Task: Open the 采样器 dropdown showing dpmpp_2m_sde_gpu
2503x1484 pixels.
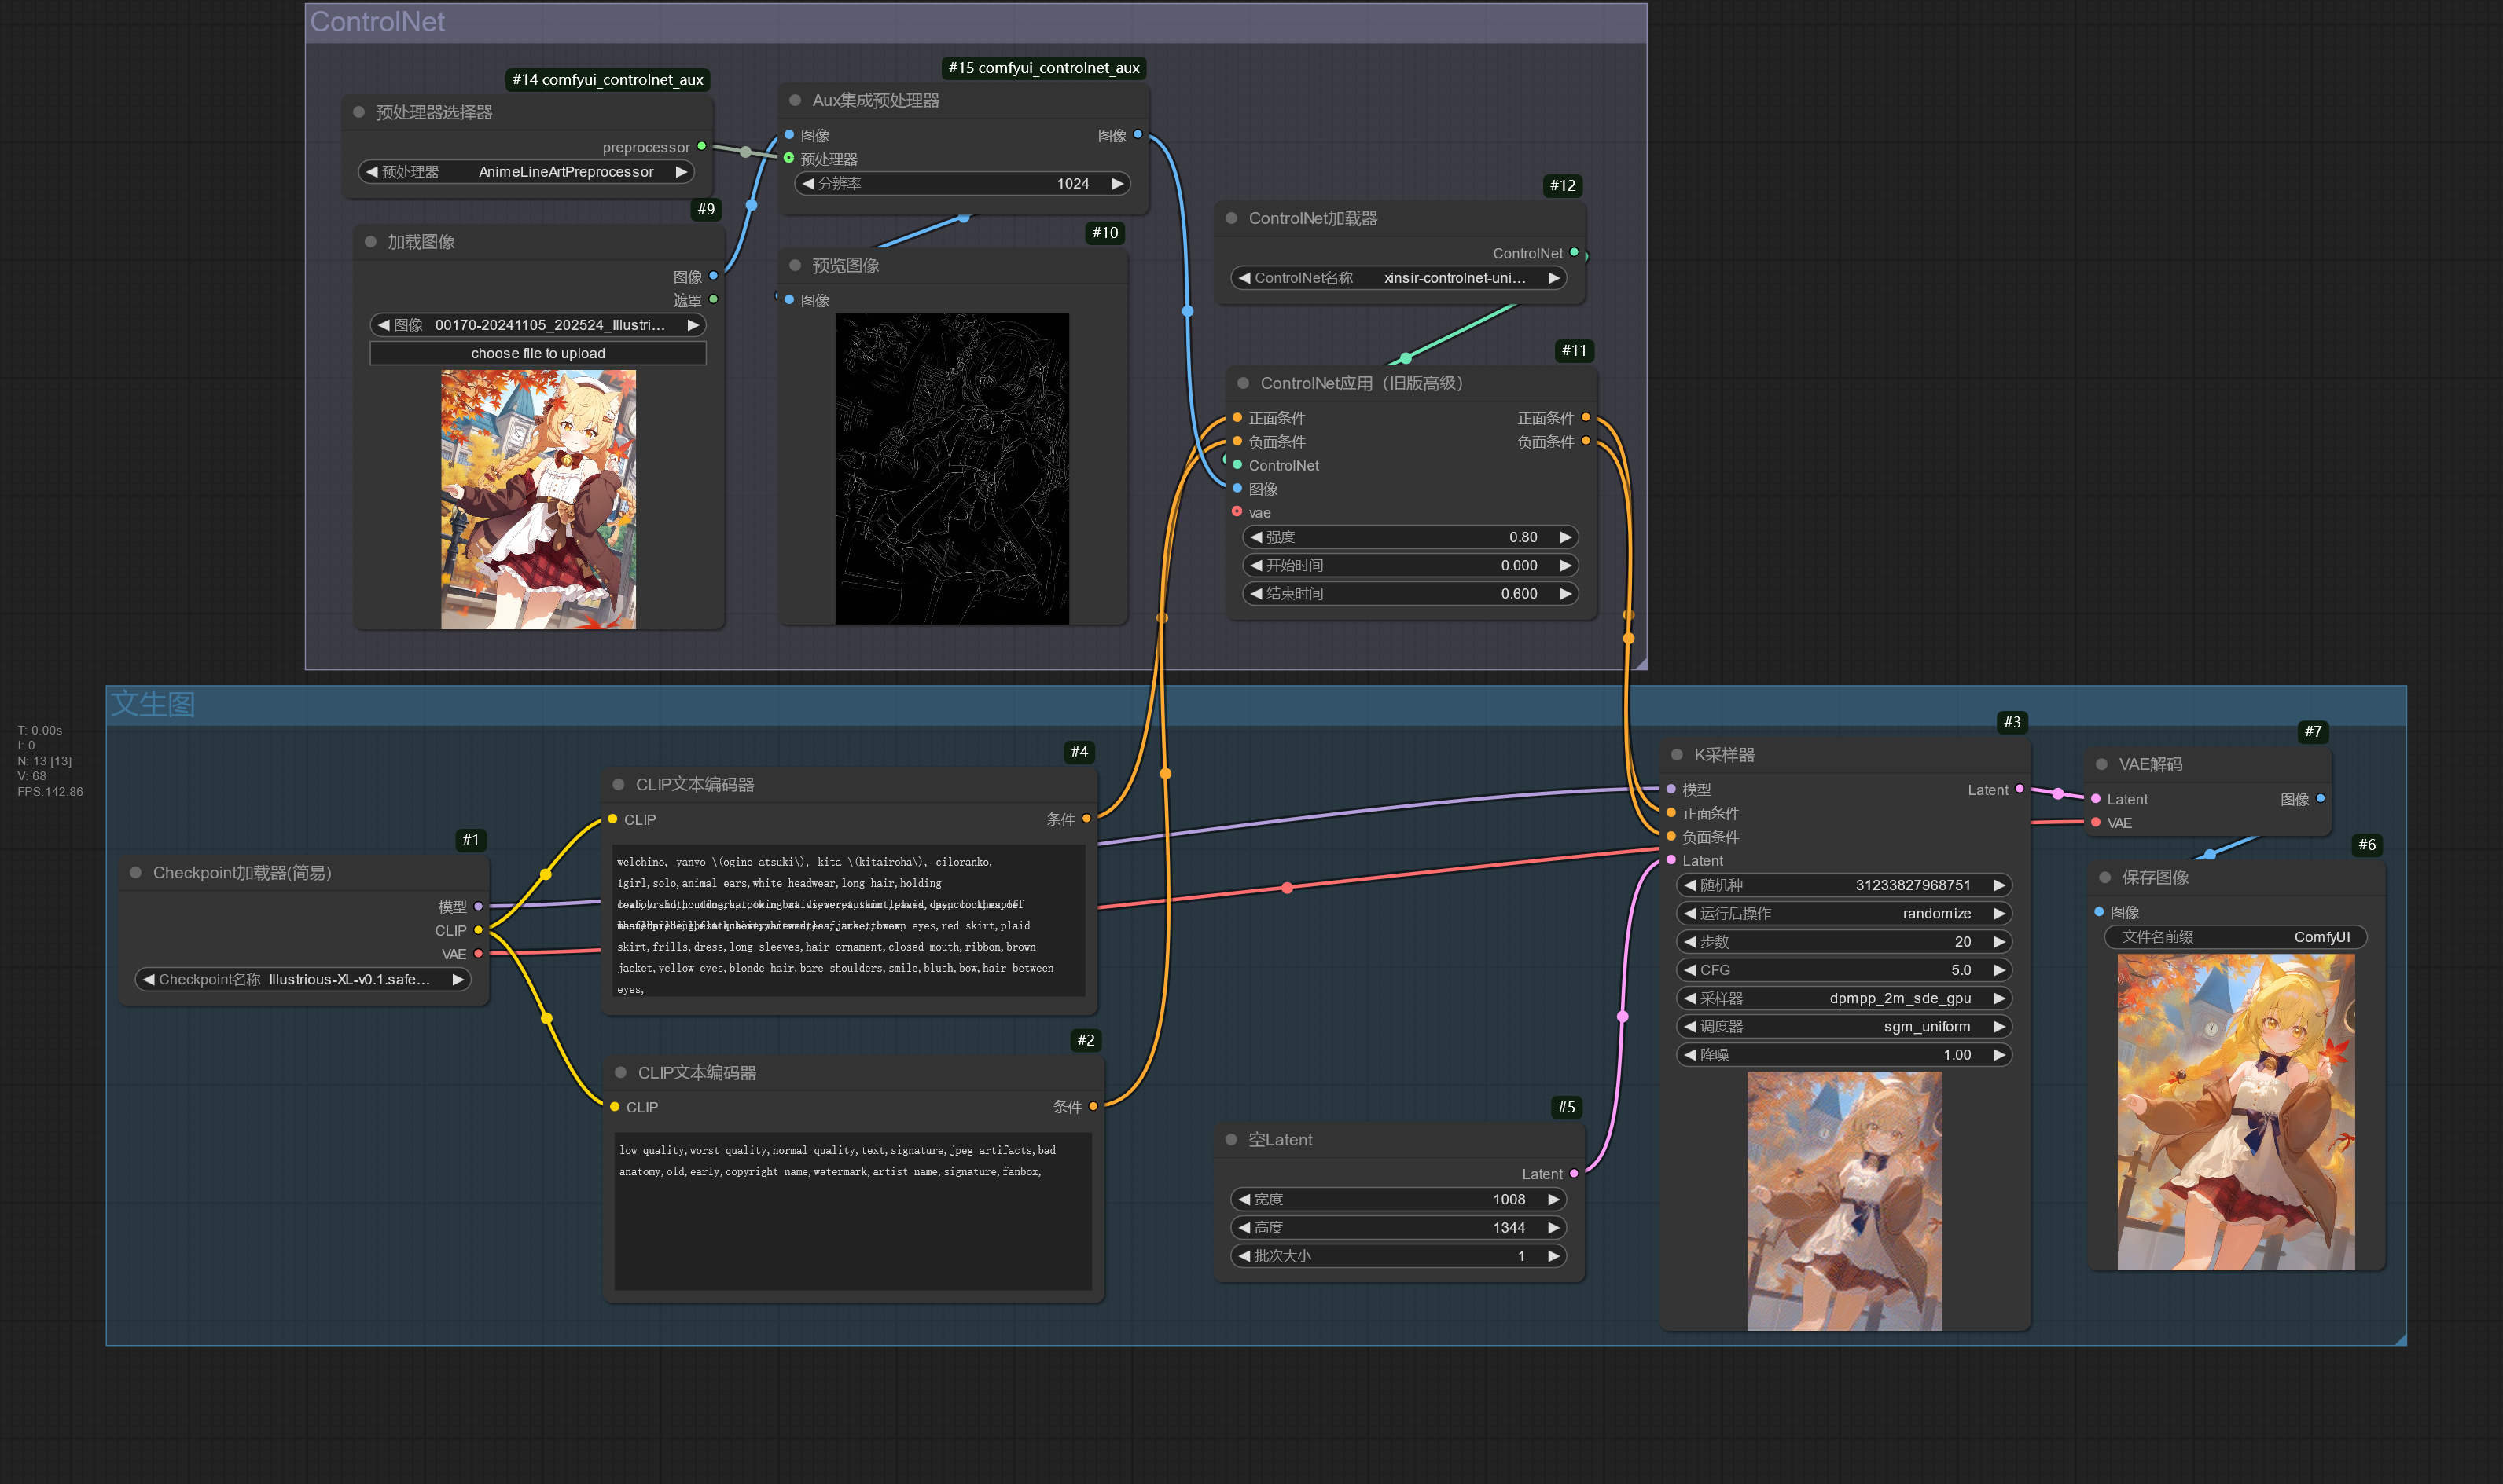Action: point(1843,998)
